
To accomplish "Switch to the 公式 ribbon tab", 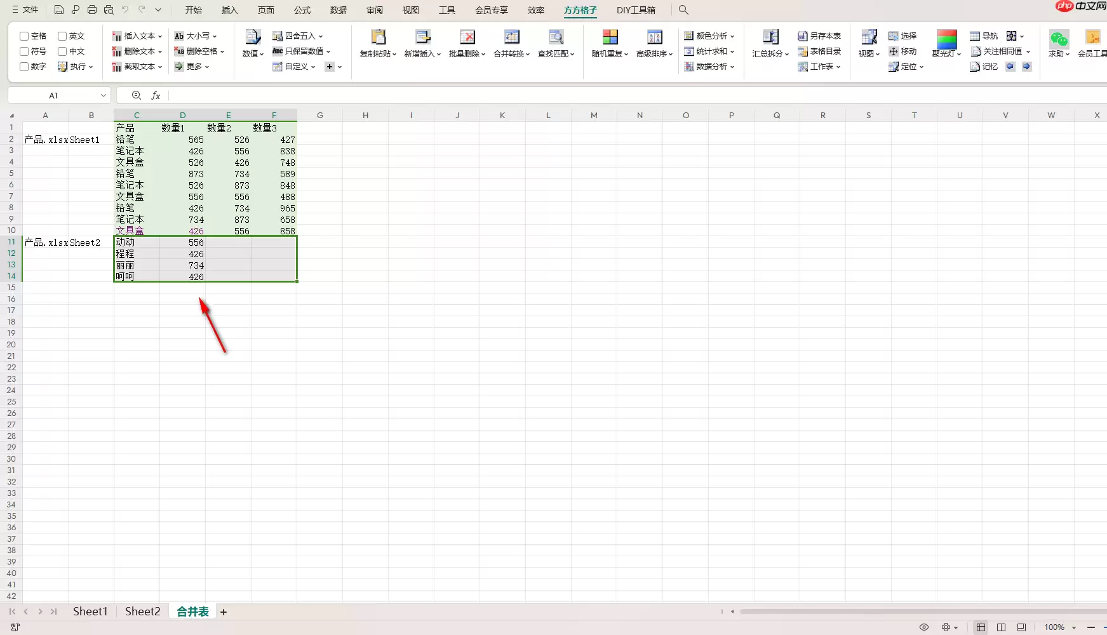I will tap(302, 10).
